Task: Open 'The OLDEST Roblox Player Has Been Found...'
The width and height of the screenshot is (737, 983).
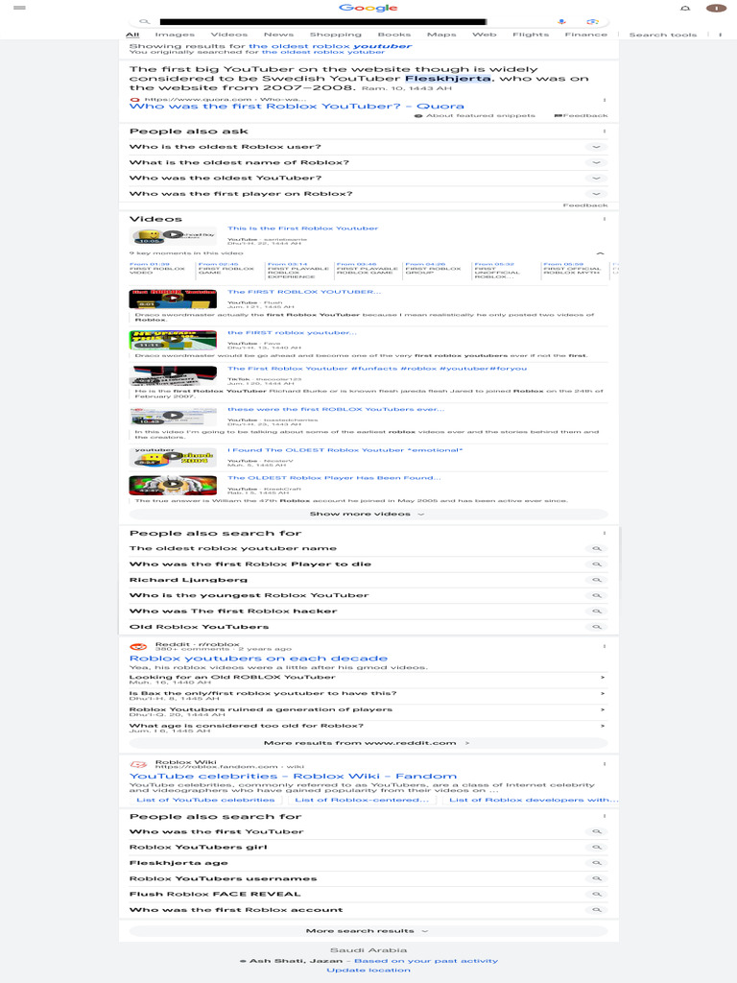Action: [x=334, y=478]
